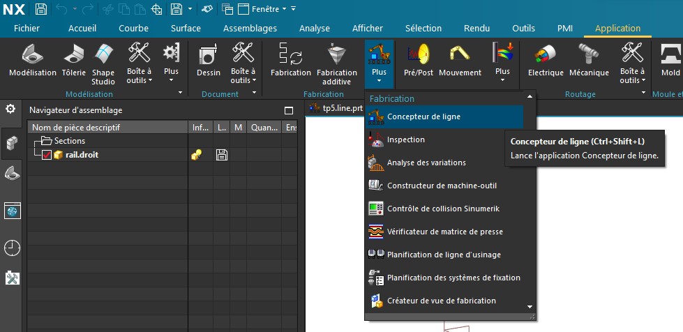683x332 pixels.
Task: Toggle the rail.droit checkbox
Action: click(x=47, y=155)
